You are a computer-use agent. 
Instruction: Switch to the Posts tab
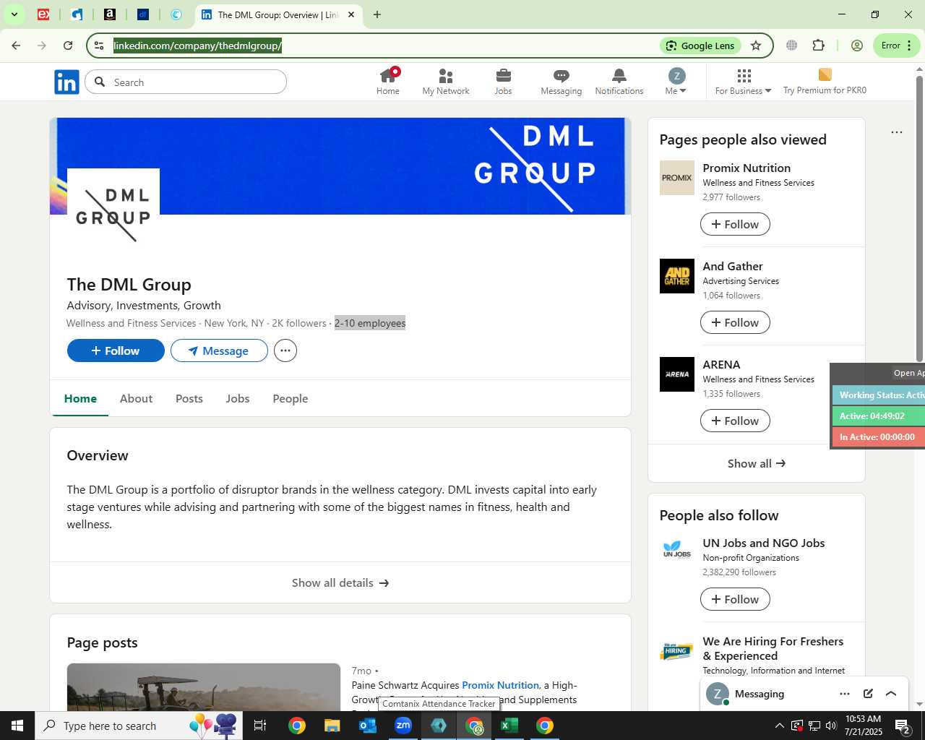coord(189,398)
